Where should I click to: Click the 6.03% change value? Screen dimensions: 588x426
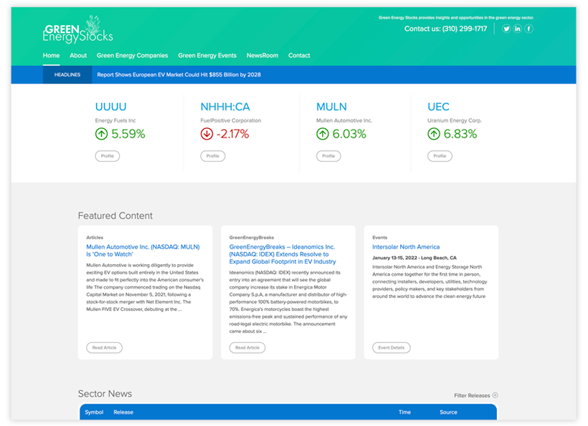click(349, 134)
